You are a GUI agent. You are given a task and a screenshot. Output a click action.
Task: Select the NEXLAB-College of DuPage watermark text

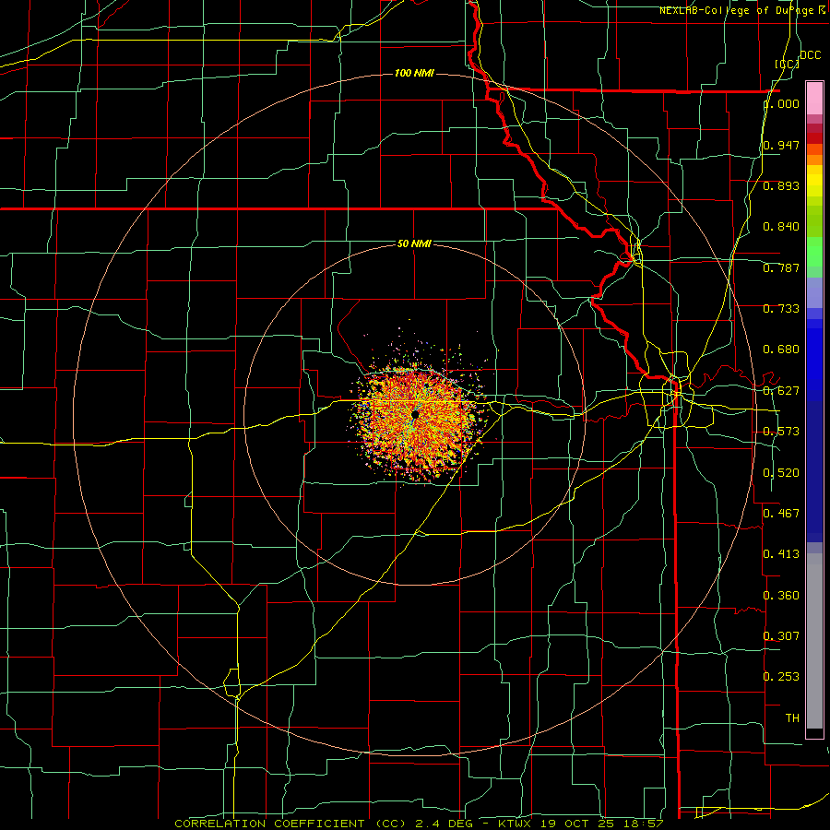click(x=742, y=10)
